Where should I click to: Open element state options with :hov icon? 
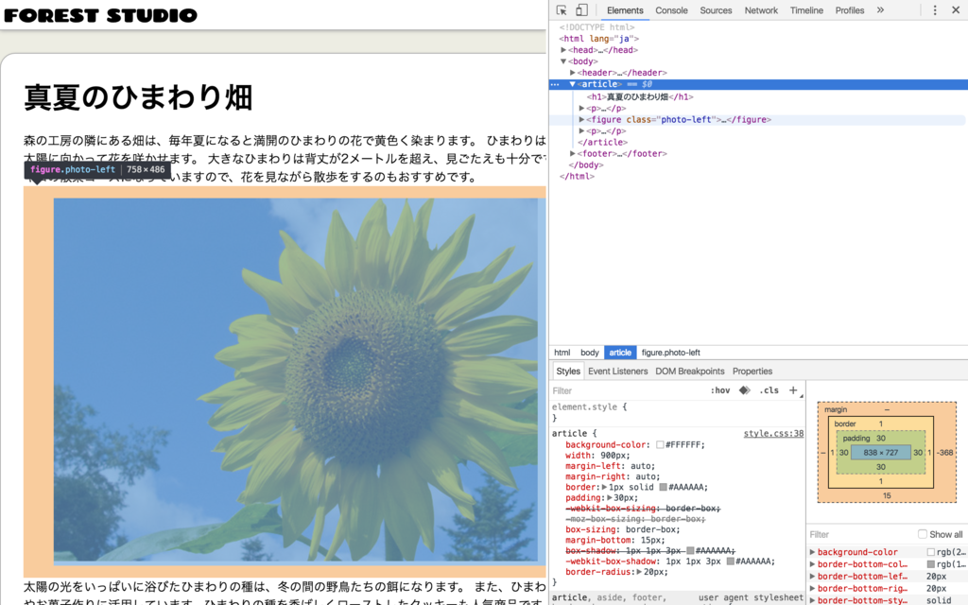coord(721,389)
